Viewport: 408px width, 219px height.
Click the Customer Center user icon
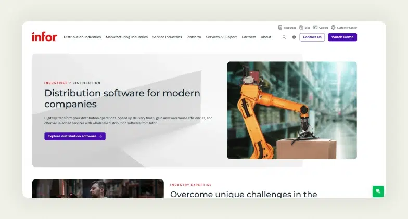pyautogui.click(x=333, y=28)
